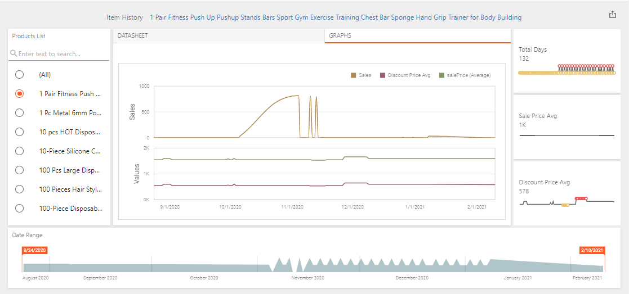Screen dimensions: 629x294
Task: Toggle the Discount Price Avg legend entry
Action: point(405,75)
